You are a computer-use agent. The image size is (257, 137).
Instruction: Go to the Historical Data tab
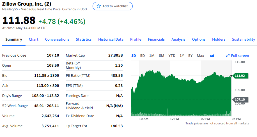pos(111,40)
